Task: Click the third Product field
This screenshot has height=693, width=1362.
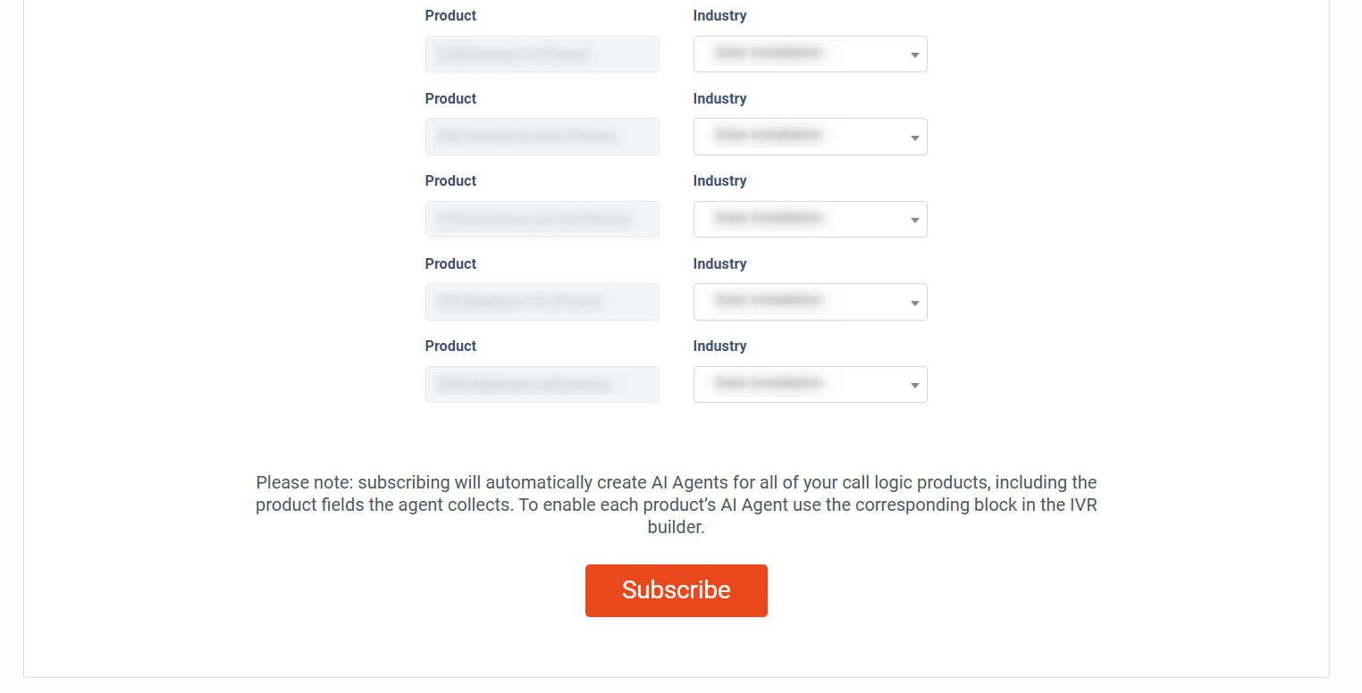Action: pos(542,220)
